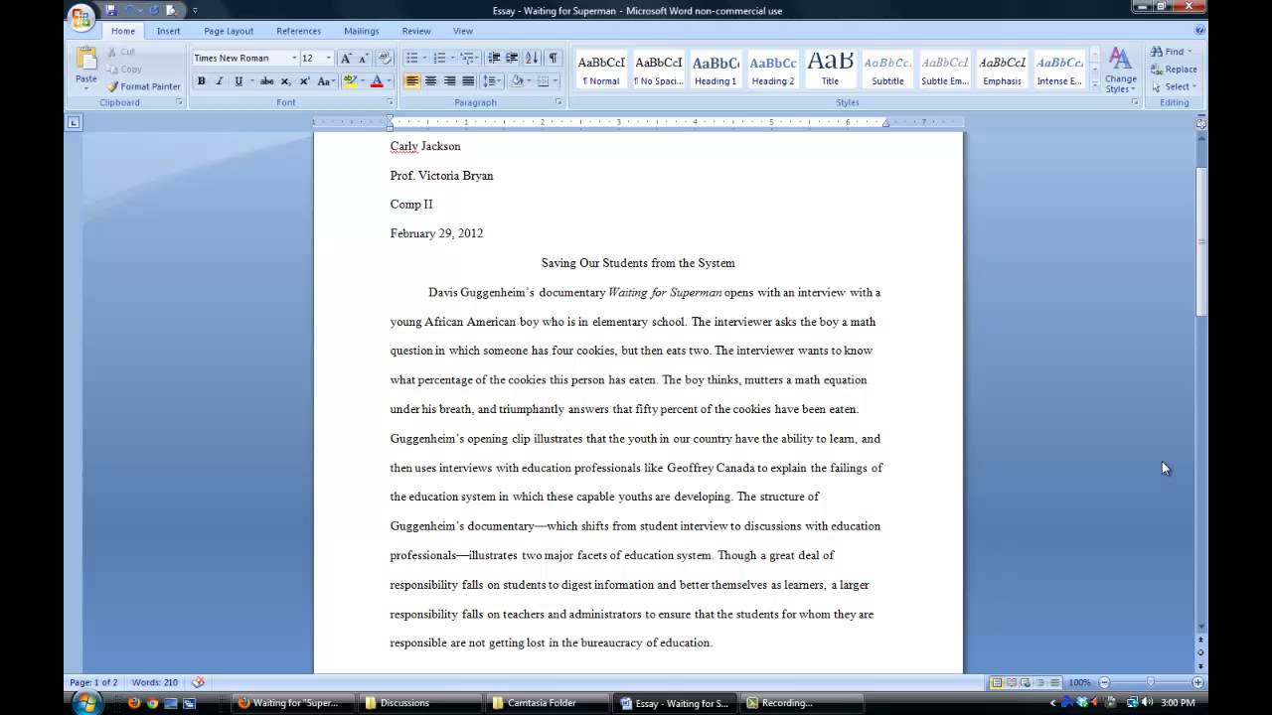Switch to the Page Layout tab
The height and width of the screenshot is (715, 1272).
click(x=229, y=31)
